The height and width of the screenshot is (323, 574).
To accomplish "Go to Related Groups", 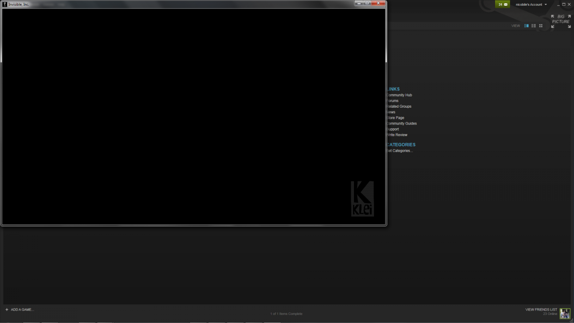I will (x=399, y=106).
